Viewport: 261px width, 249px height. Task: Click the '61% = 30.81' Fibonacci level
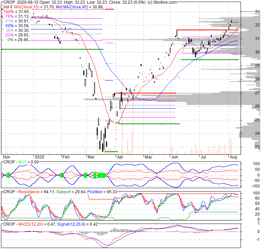pyautogui.click(x=17, y=21)
